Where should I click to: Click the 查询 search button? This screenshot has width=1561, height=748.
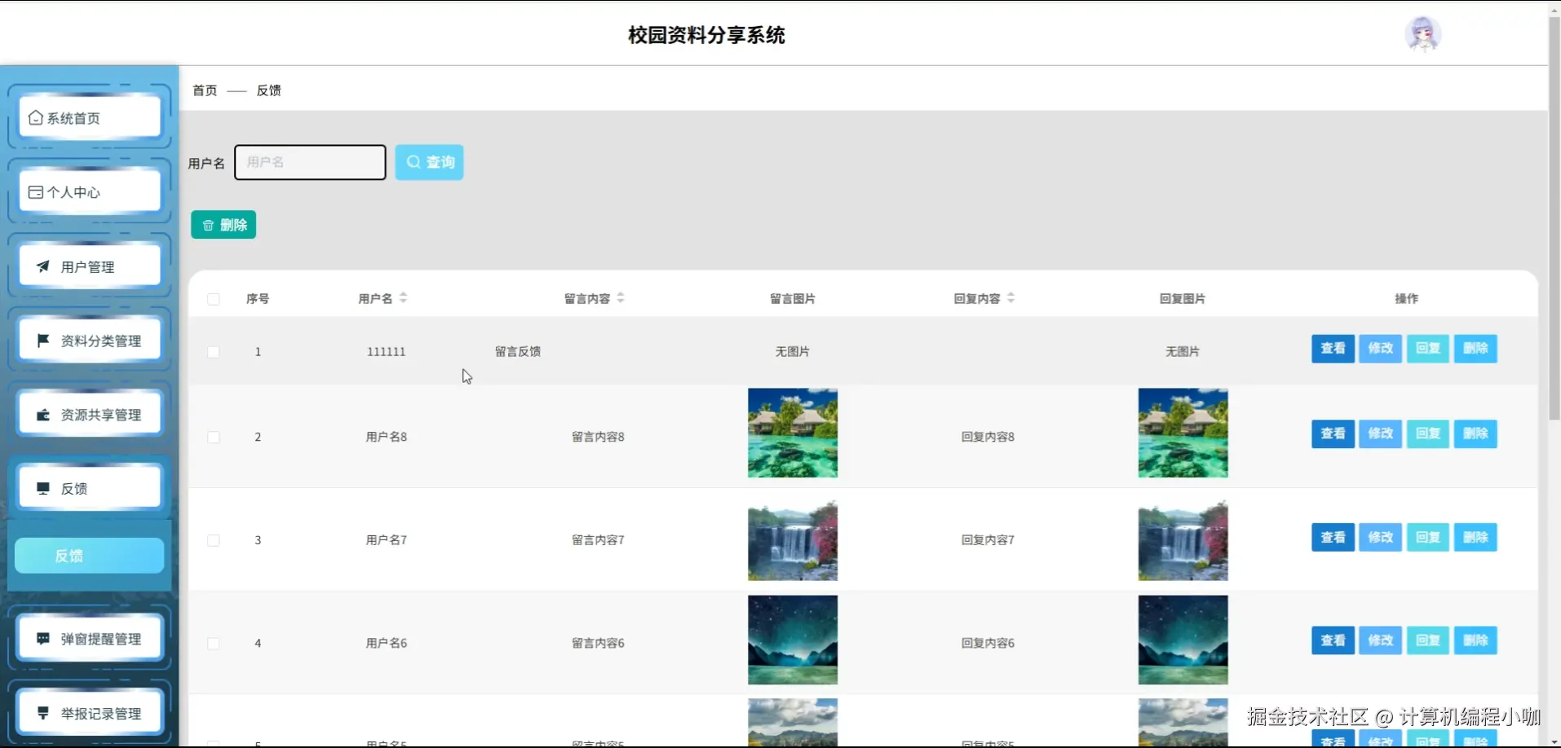coord(430,162)
